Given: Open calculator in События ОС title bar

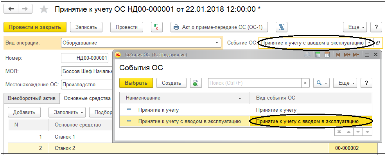Looking at the screenshot, I should click(318, 55).
